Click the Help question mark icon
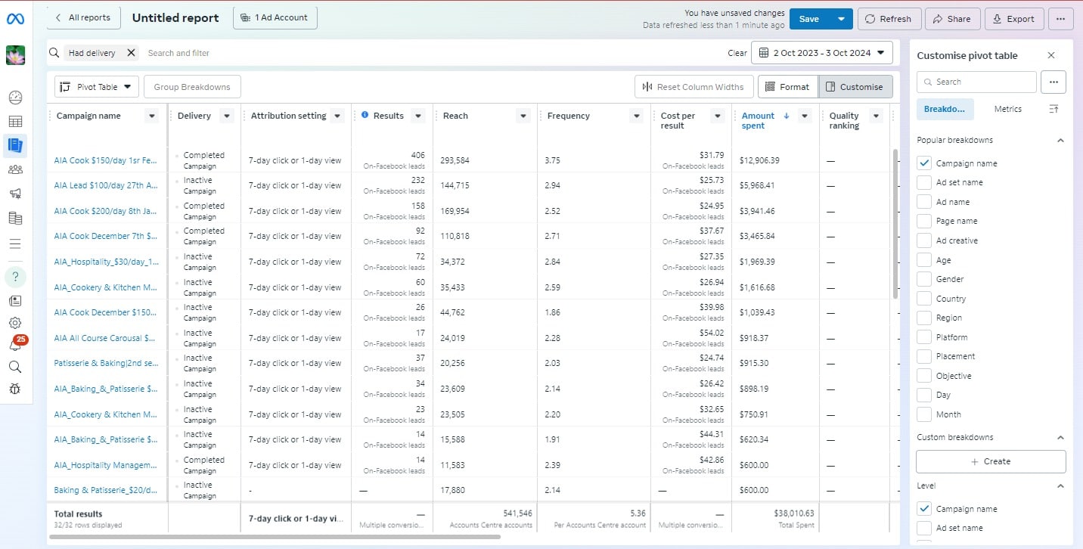This screenshot has width=1083, height=549. [x=15, y=276]
